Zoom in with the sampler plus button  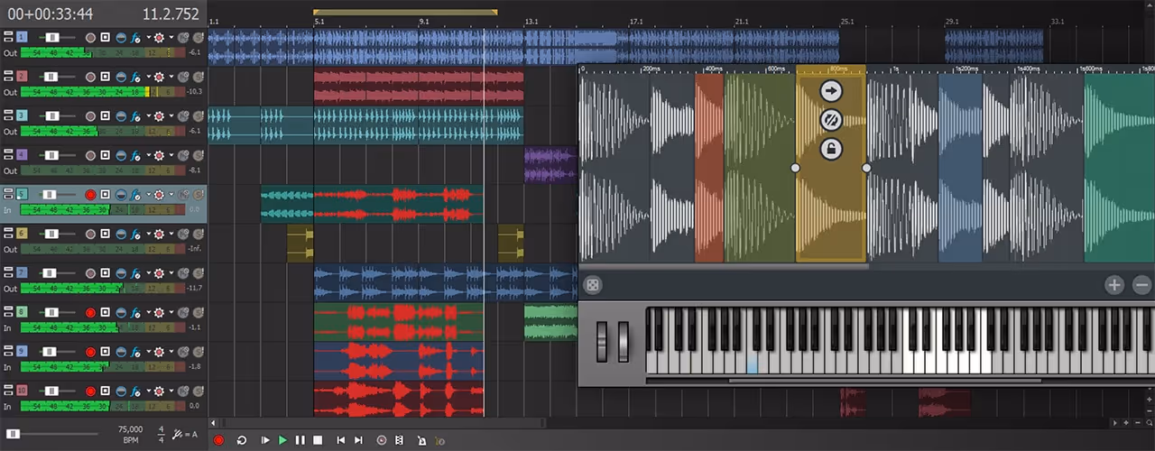(1115, 285)
